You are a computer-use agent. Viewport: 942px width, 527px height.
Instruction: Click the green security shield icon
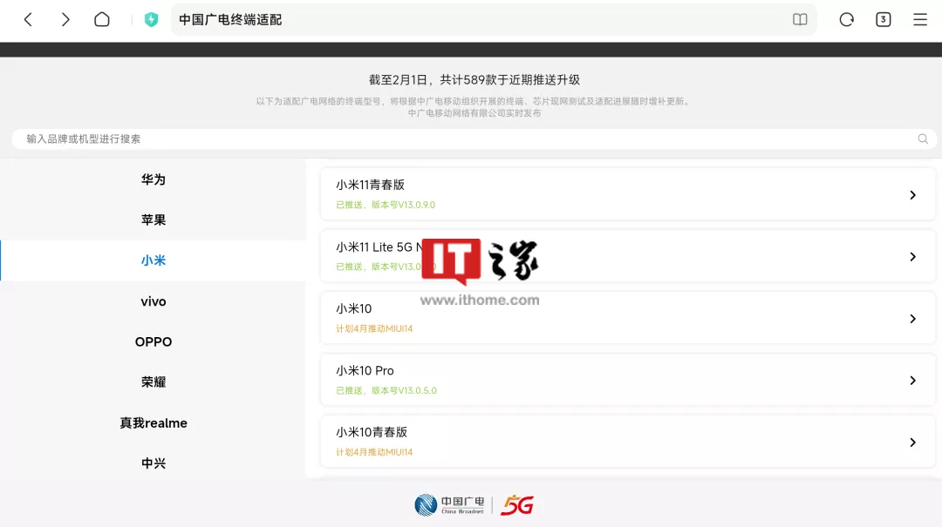point(151,20)
